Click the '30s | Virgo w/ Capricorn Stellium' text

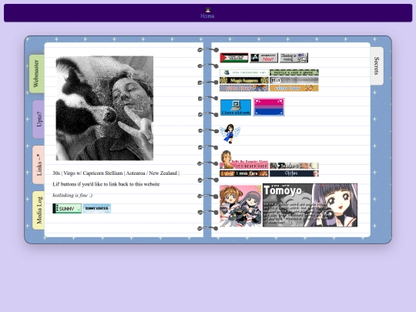pos(116,173)
